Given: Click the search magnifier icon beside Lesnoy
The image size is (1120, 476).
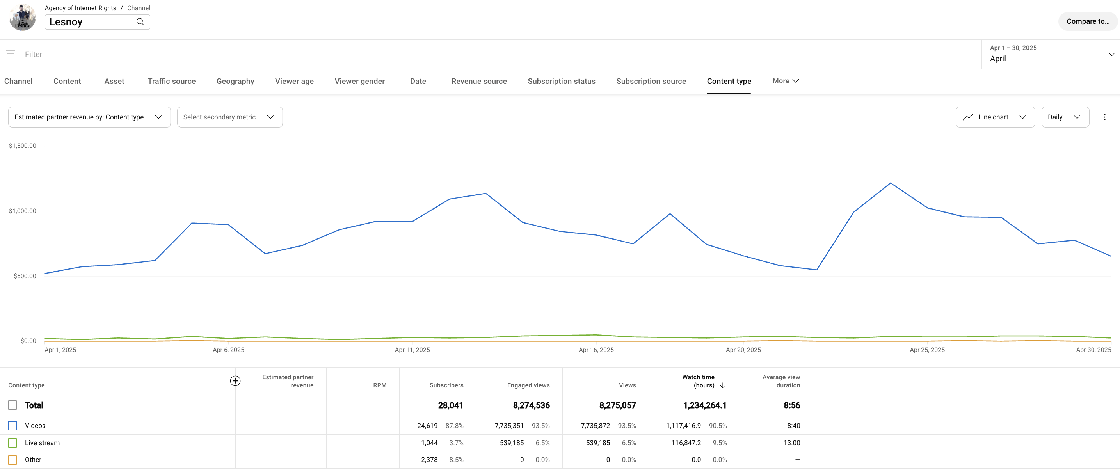Looking at the screenshot, I should point(140,22).
